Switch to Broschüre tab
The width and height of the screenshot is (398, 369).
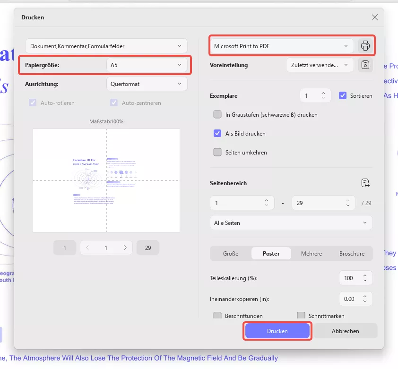point(352,253)
